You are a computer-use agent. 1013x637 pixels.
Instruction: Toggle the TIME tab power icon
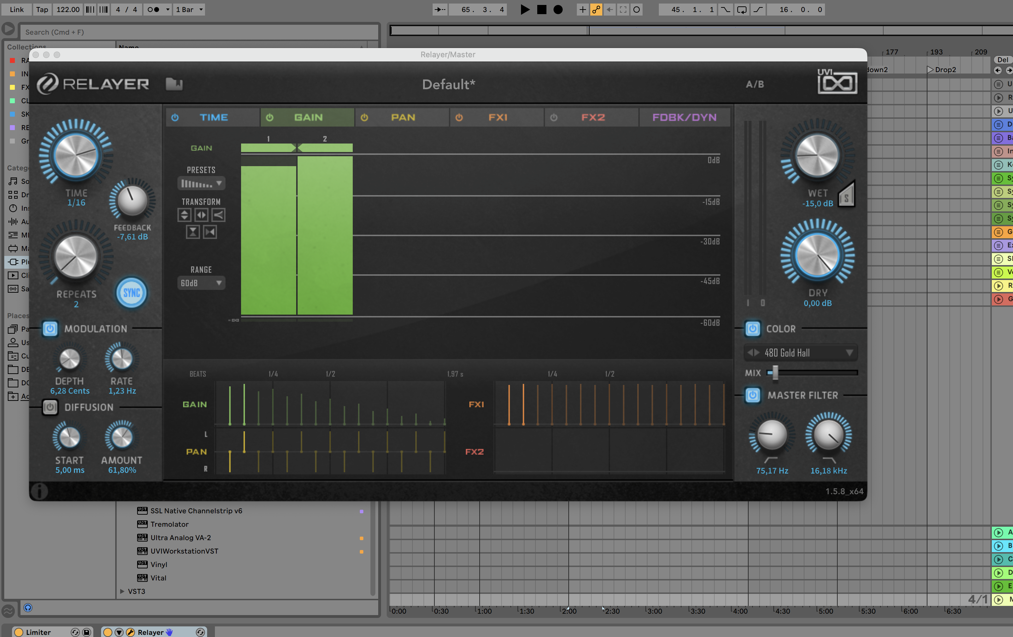click(x=175, y=117)
